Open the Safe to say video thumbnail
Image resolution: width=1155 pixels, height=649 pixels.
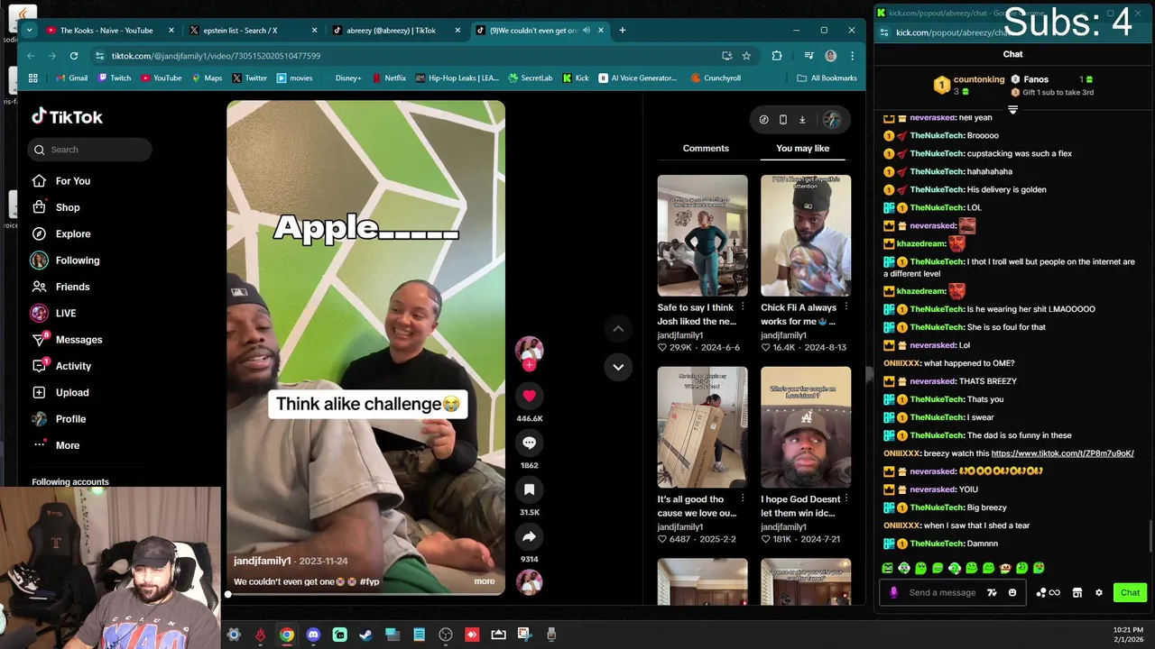[x=702, y=235]
